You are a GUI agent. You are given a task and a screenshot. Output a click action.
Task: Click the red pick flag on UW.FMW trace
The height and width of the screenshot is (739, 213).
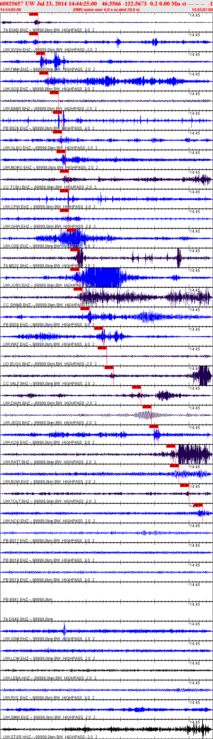pos(41,53)
